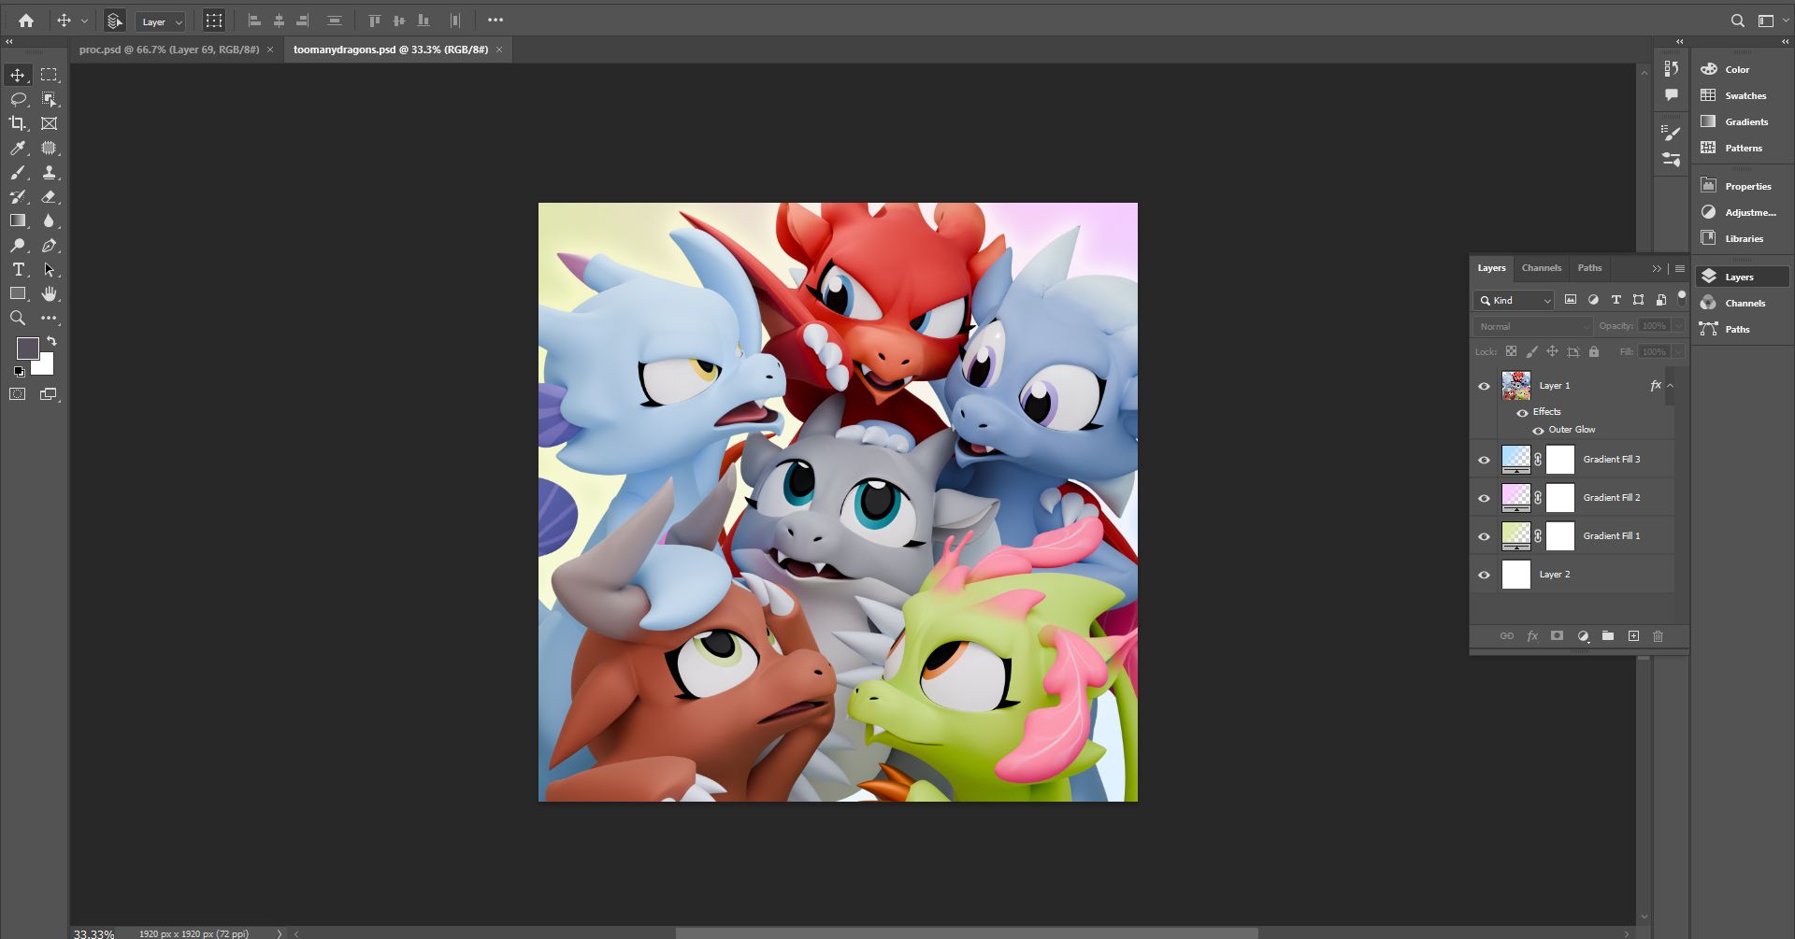Toggle Outer Glow effect visibility
Viewport: 1795px width, 939px height.
(1538, 431)
